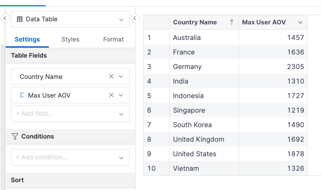Click the value 1636 for France
This screenshot has height=190, width=321.
coord(296,52)
